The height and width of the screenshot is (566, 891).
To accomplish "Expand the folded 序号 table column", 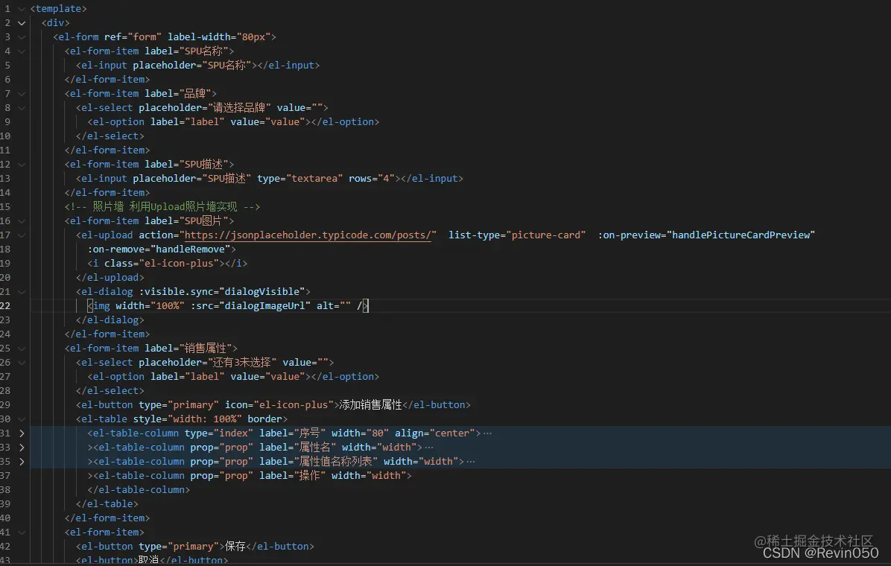I will click(22, 433).
